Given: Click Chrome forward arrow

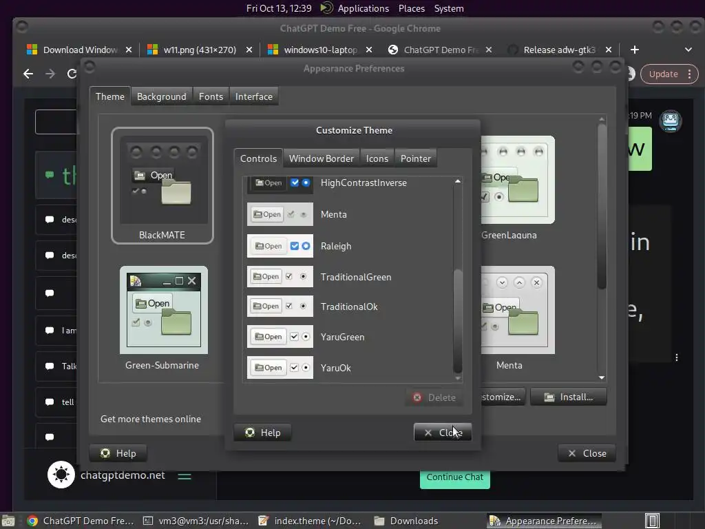Looking at the screenshot, I should tap(50, 74).
